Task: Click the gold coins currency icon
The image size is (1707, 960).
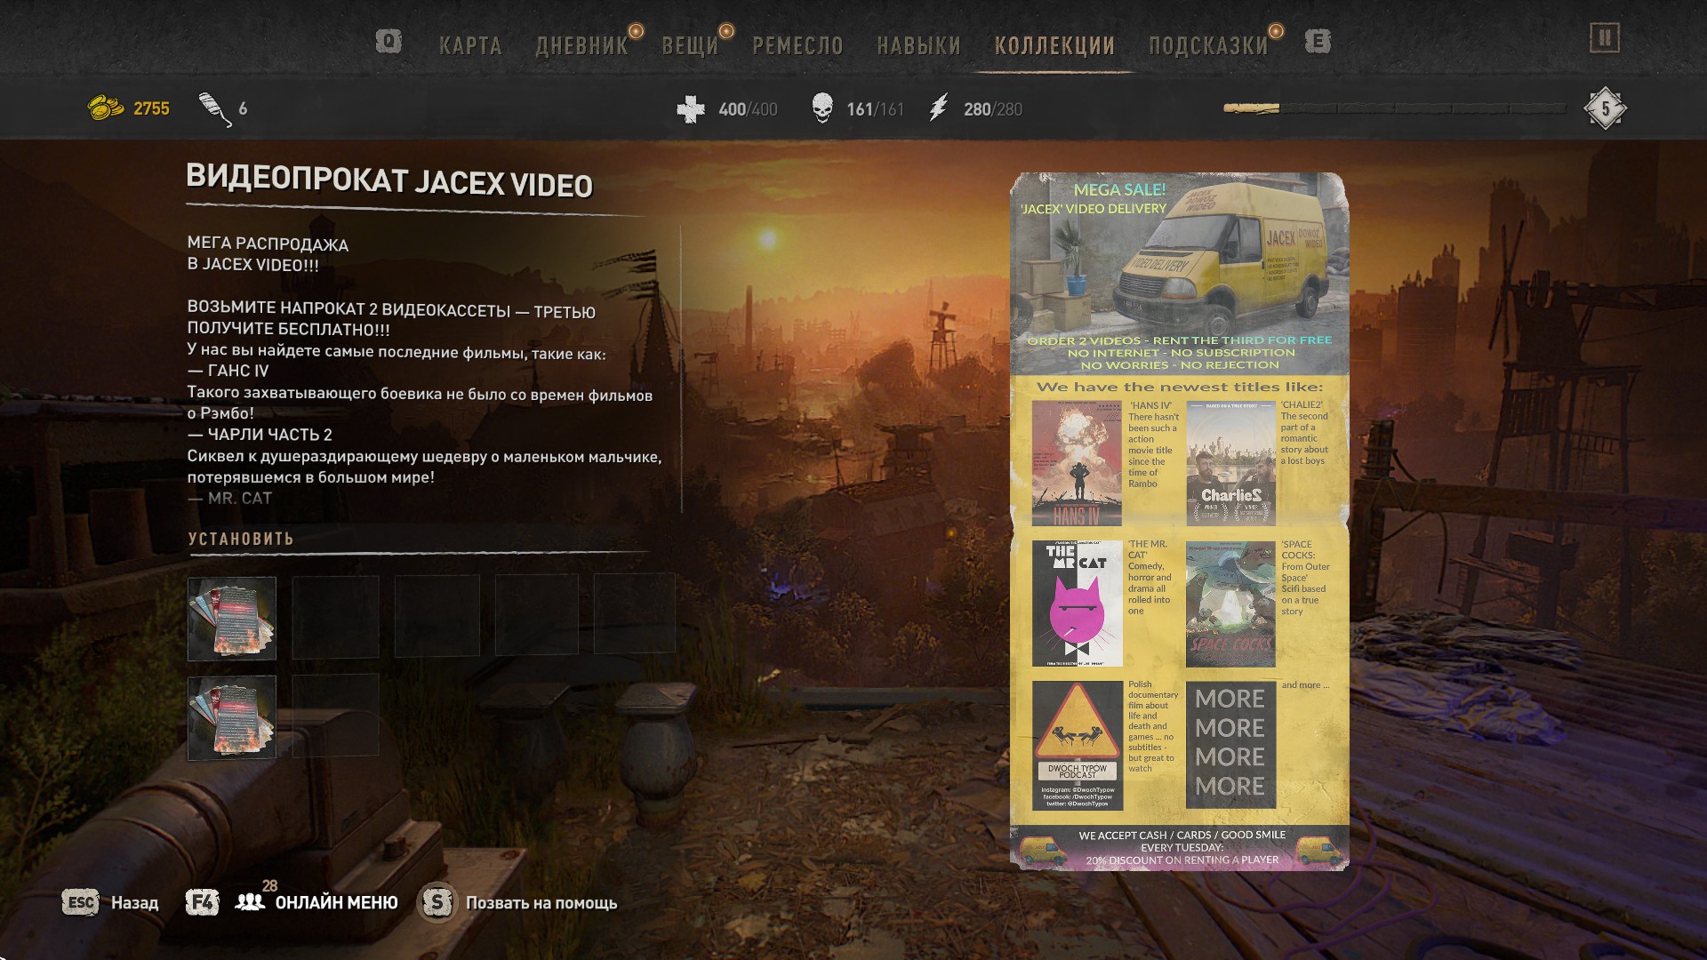Action: click(105, 108)
